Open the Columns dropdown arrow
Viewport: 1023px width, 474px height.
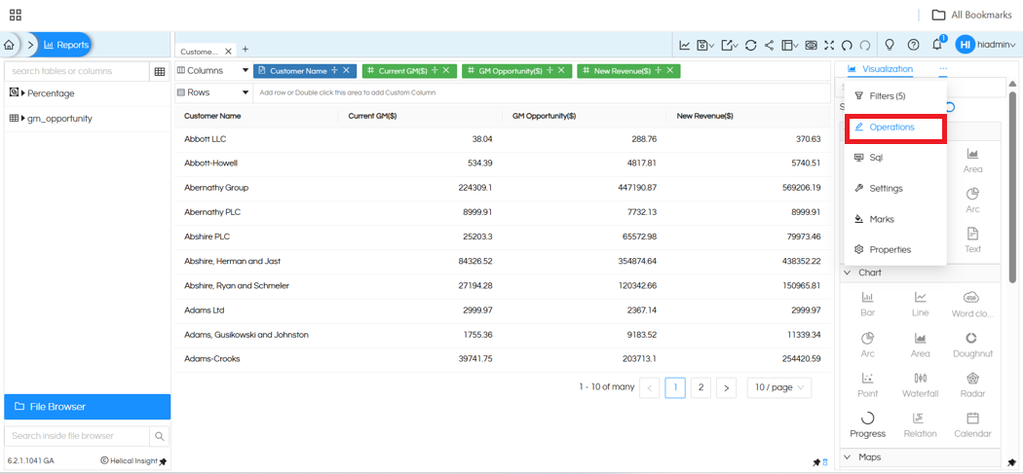click(x=246, y=70)
